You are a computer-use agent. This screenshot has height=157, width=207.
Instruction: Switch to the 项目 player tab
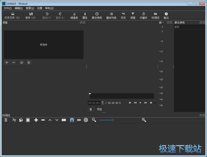point(99,109)
